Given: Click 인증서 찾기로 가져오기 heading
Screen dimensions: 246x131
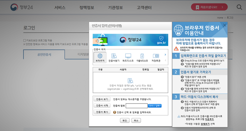Looking at the screenshot, I should (196, 72).
